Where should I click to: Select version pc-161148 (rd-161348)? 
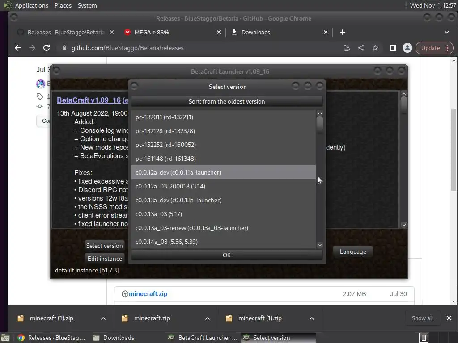click(x=223, y=159)
